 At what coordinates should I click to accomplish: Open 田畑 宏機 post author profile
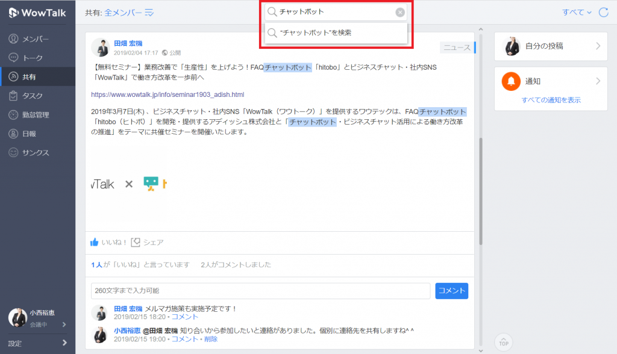pyautogui.click(x=128, y=43)
